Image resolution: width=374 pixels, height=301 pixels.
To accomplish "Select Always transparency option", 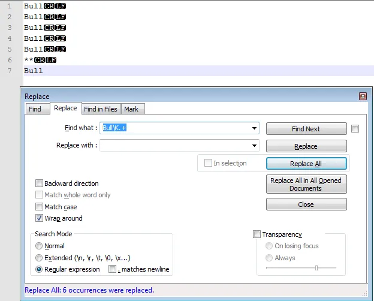I will [269, 258].
